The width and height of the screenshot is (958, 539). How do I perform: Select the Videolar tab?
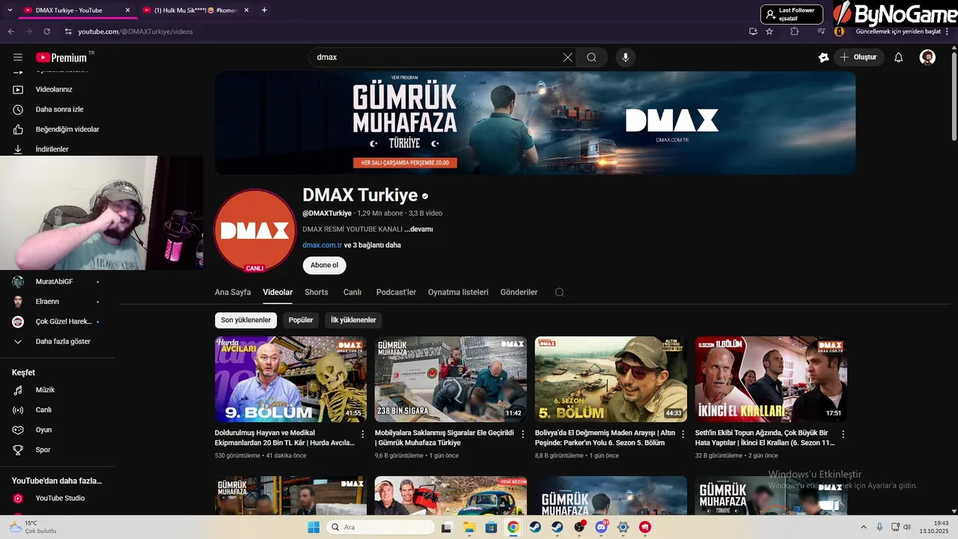tap(278, 292)
